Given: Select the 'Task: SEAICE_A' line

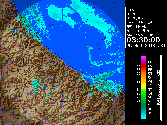Looking at the screenshot, I should [x=139, y=22].
